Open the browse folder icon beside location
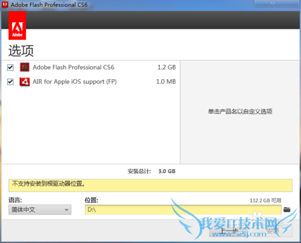Viewport: 301px width, 243px height. [x=287, y=209]
